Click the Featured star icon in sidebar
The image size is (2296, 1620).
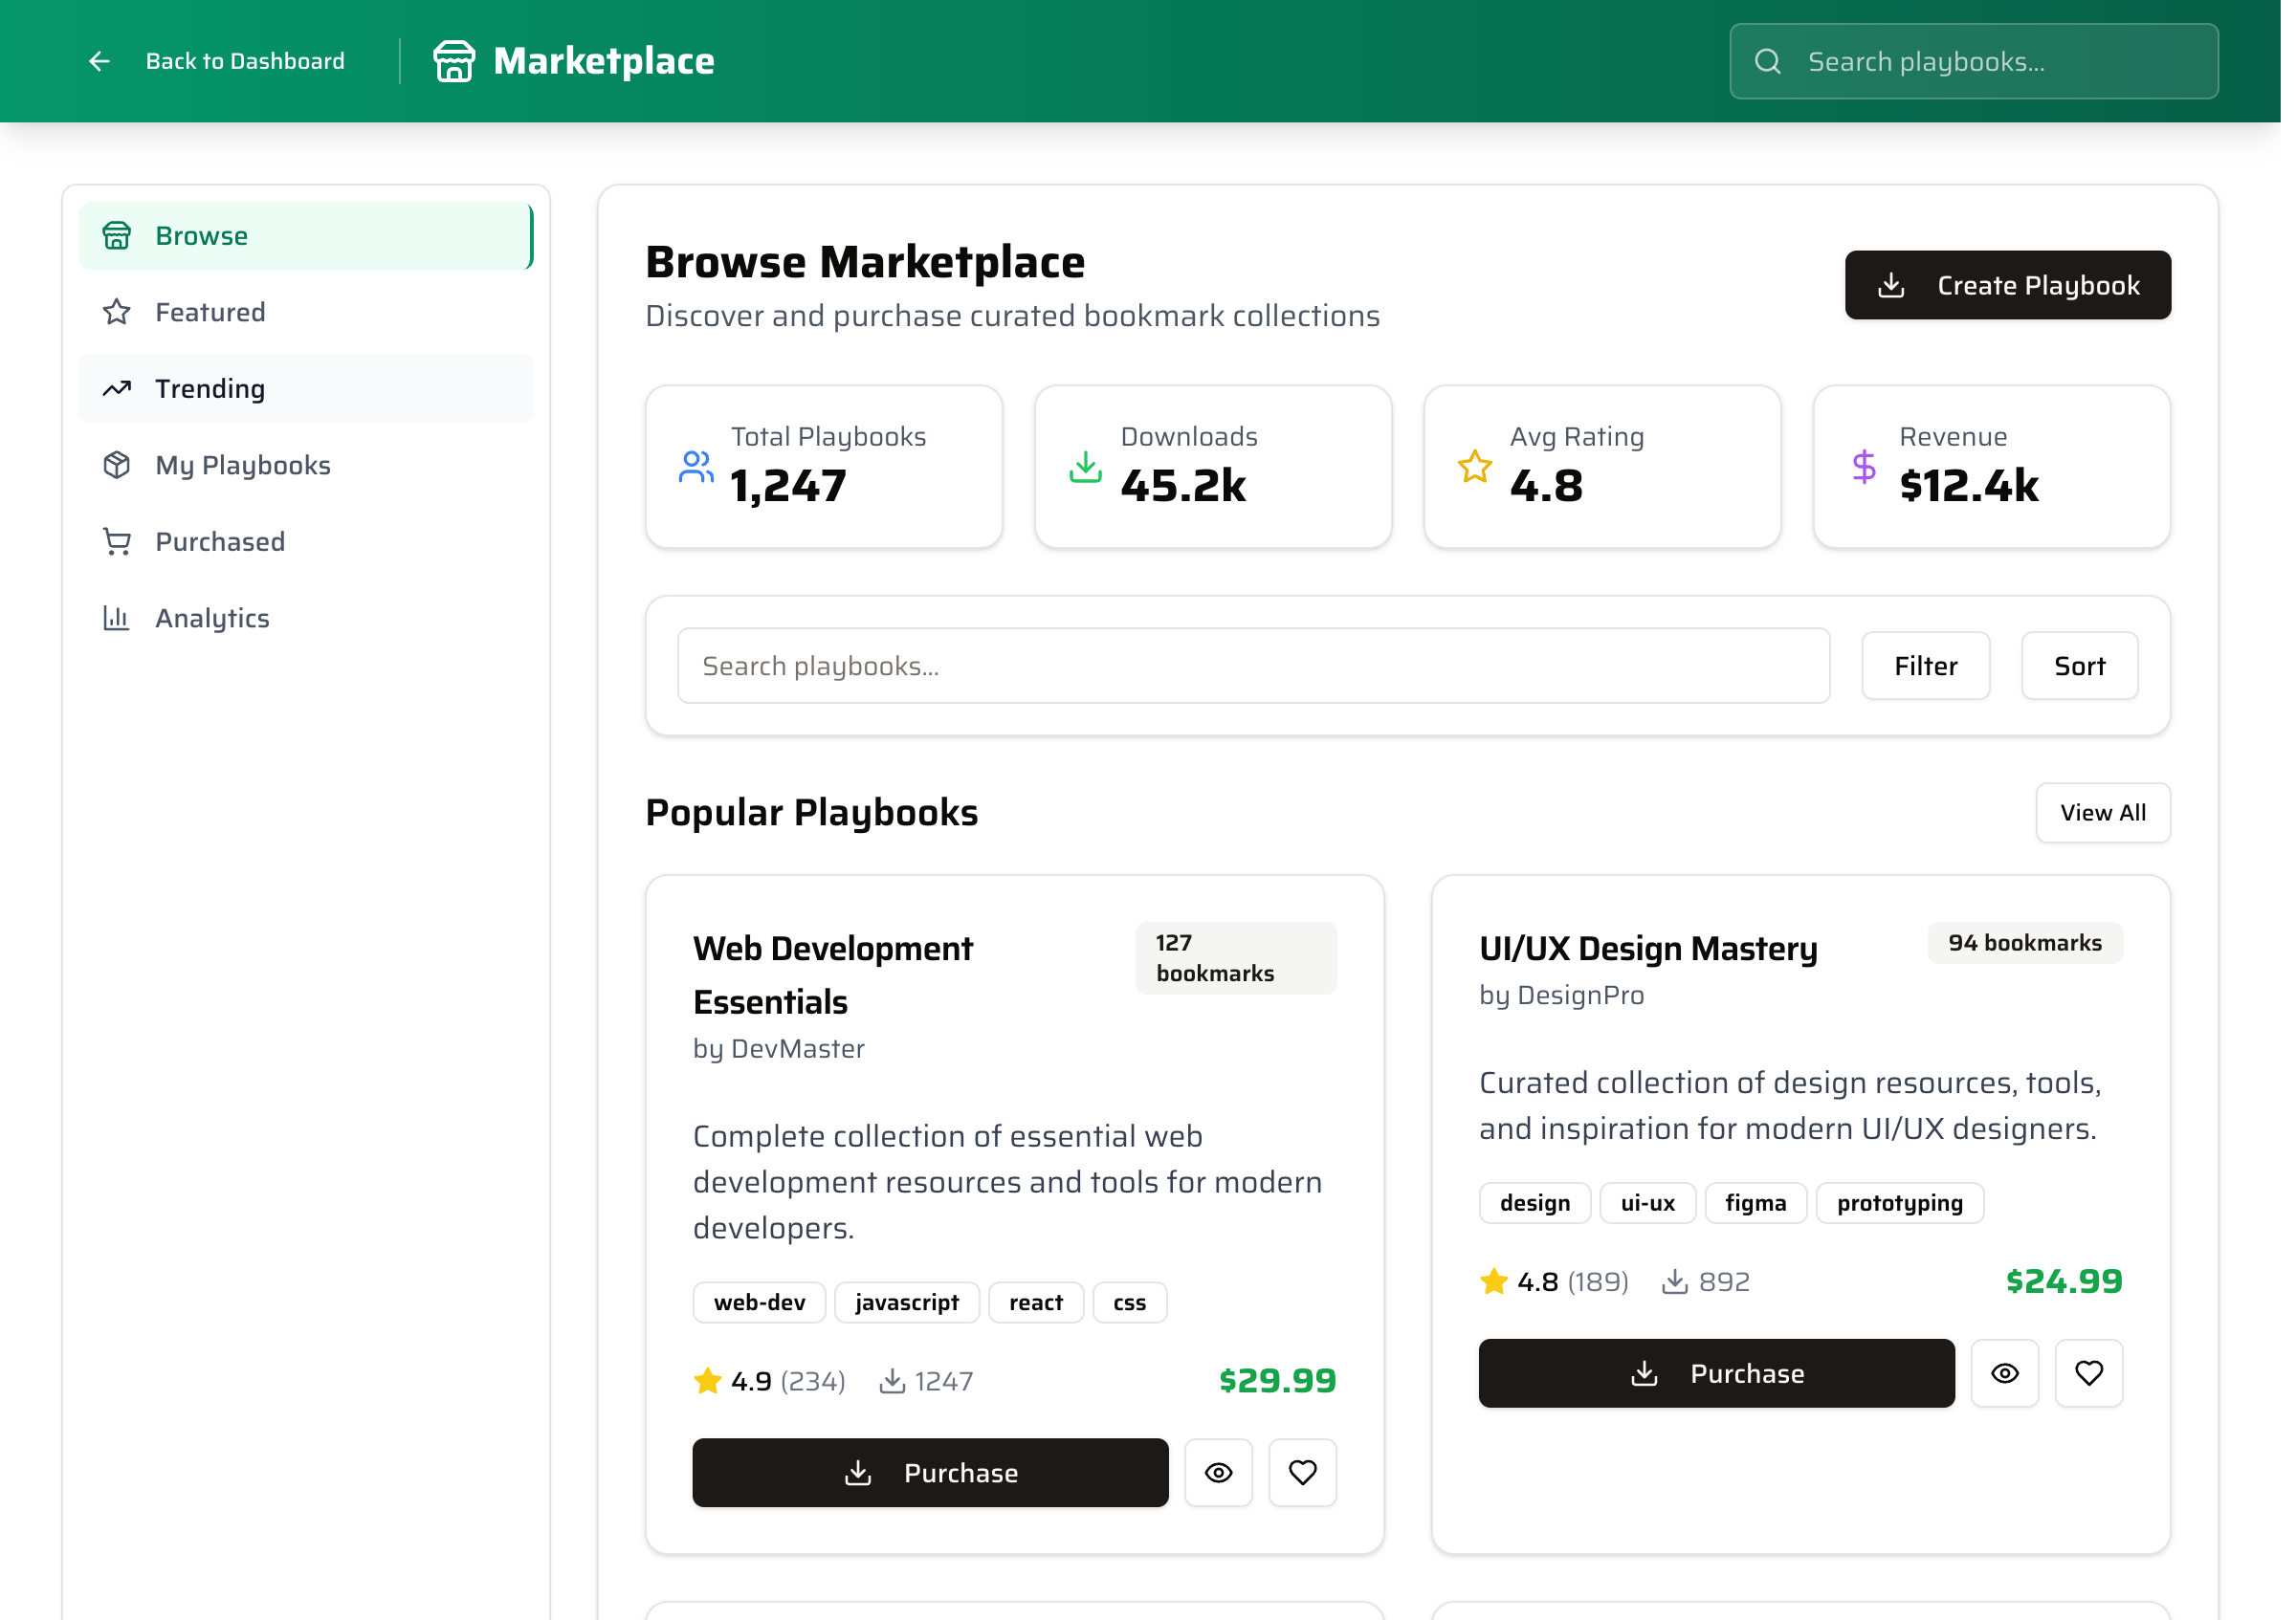tap(117, 312)
